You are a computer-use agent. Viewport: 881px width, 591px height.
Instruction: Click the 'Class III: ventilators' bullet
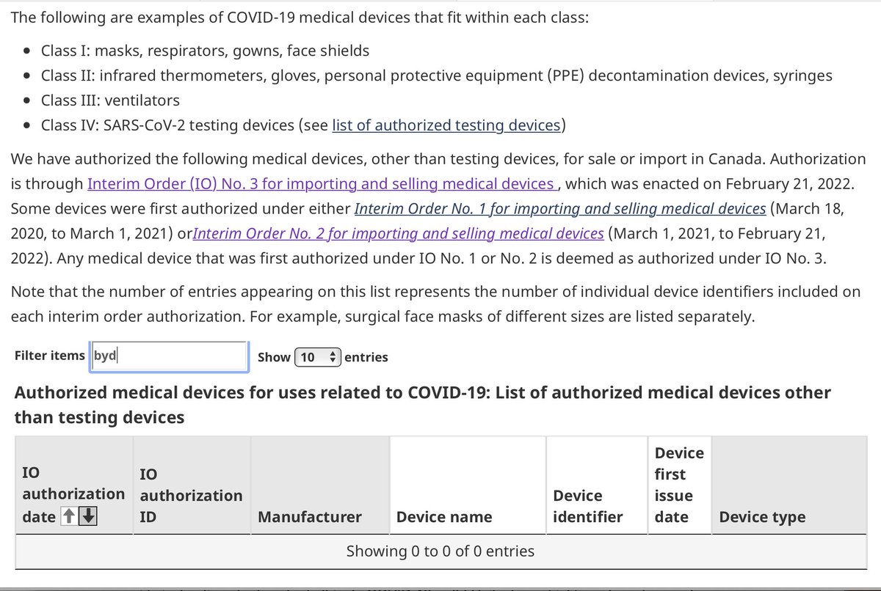110,100
